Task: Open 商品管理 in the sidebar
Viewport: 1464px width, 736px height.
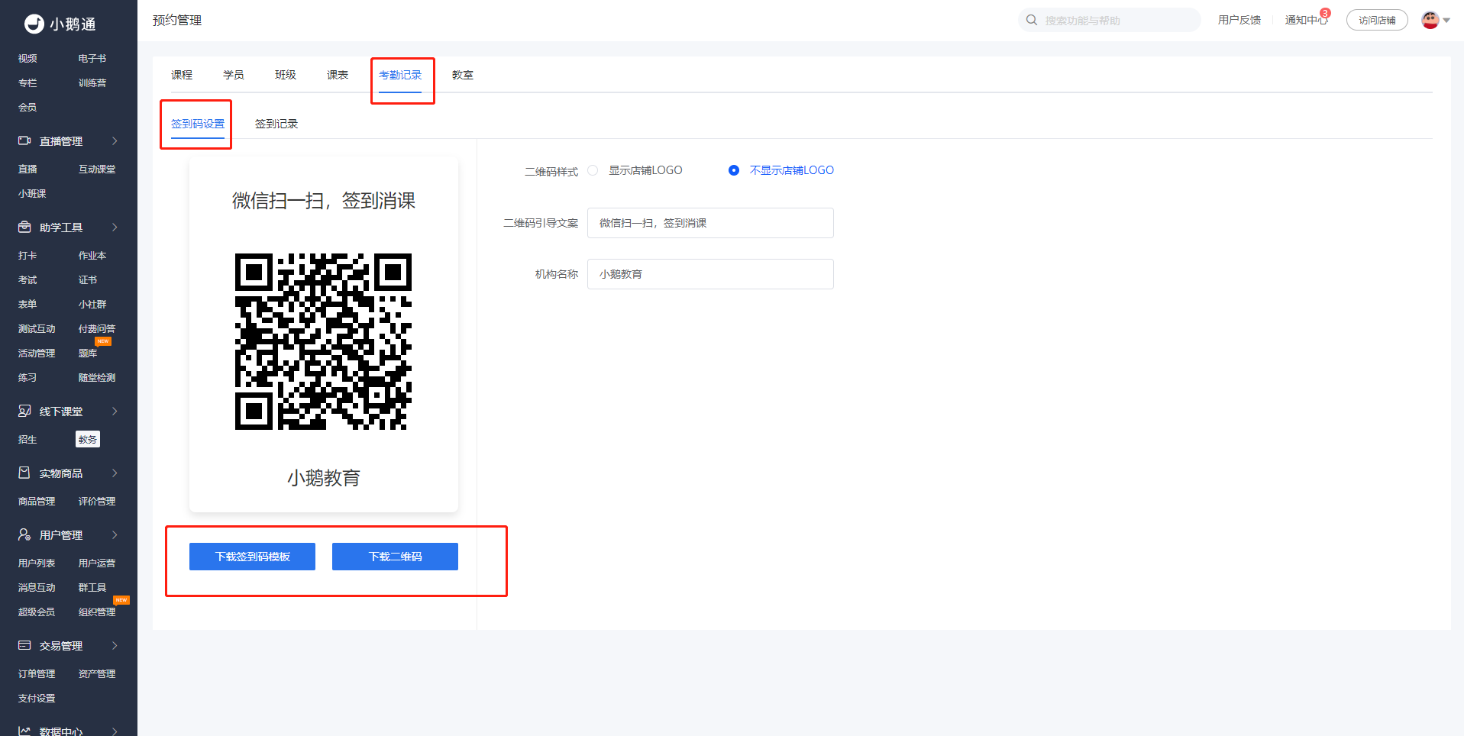Action: (37, 502)
